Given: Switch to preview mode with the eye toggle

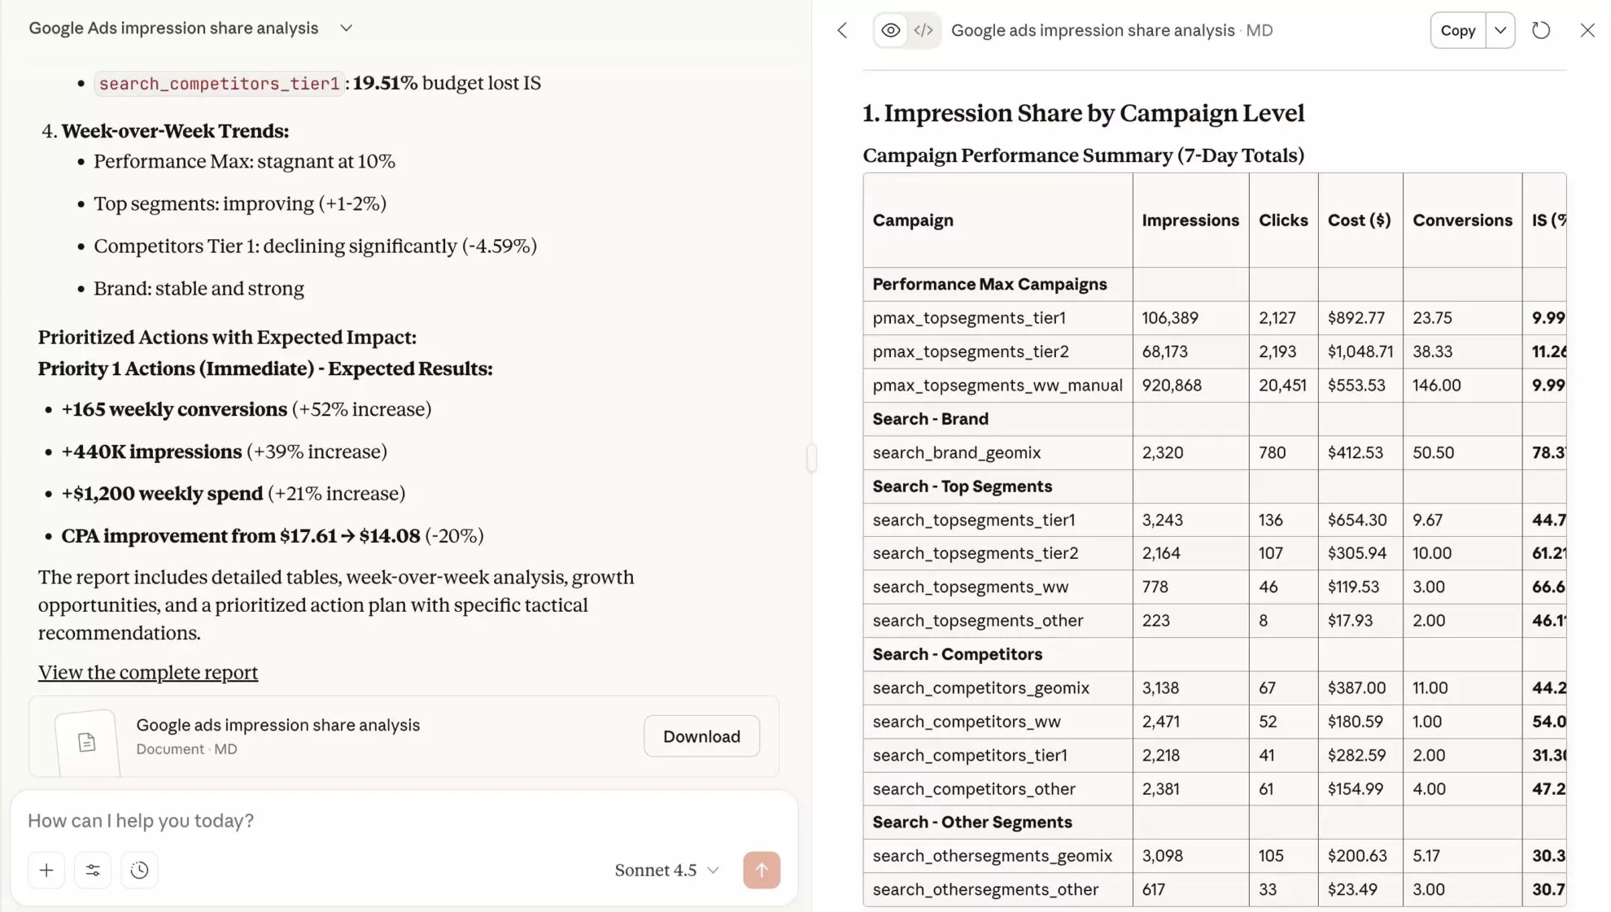Looking at the screenshot, I should 890,30.
